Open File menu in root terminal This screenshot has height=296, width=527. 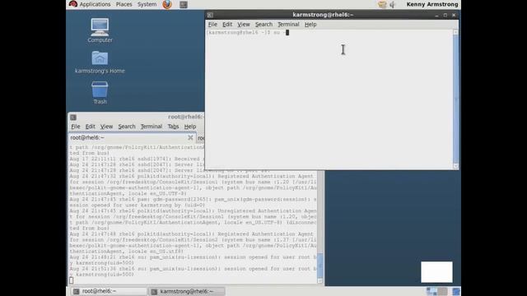[76, 126]
